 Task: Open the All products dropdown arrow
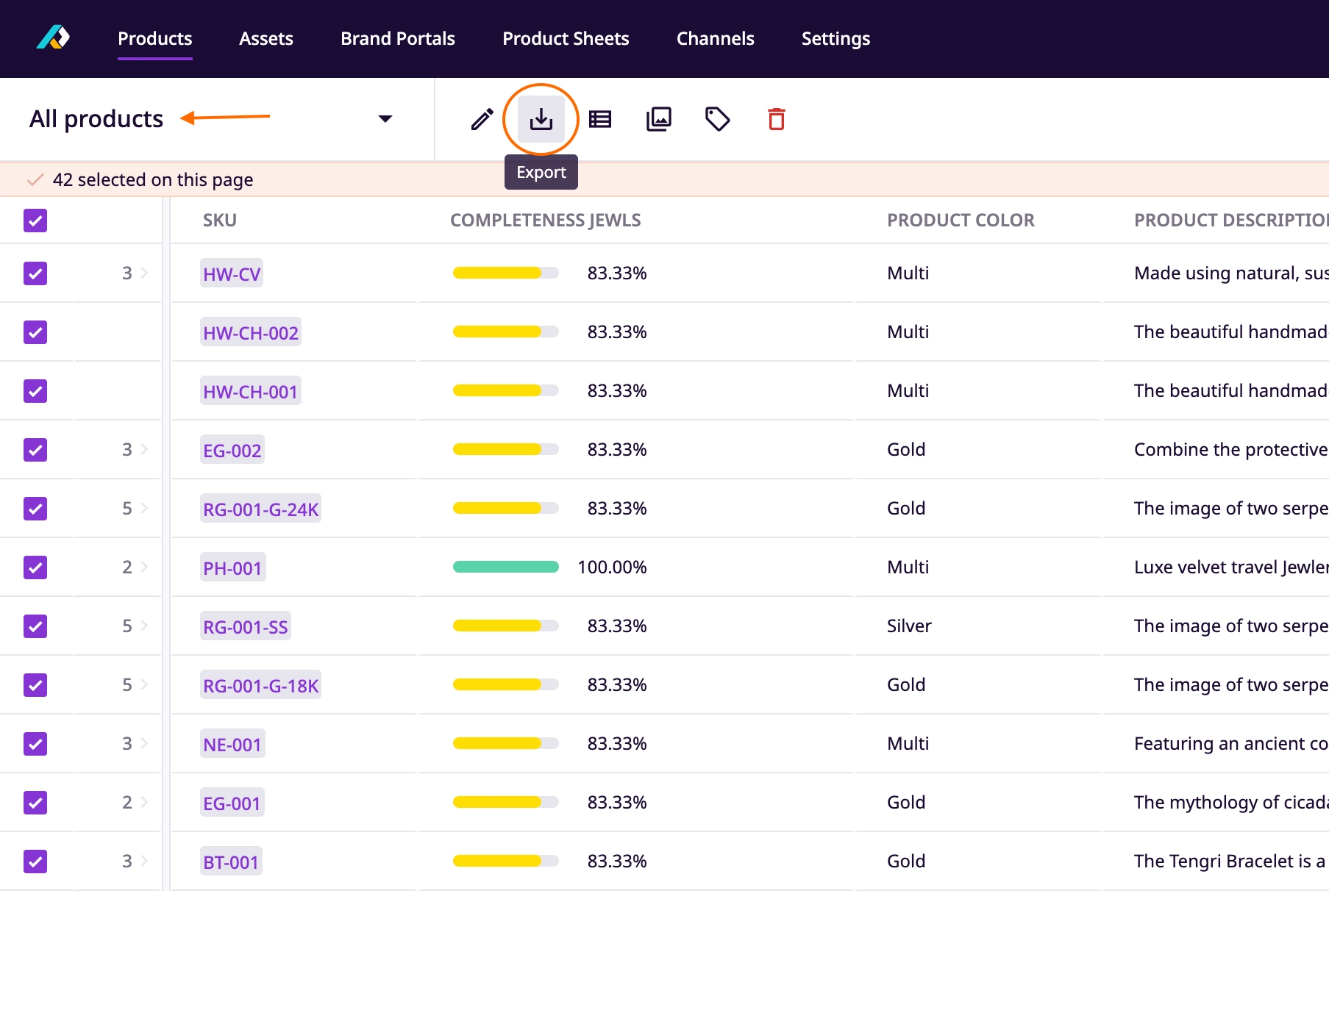coord(385,119)
